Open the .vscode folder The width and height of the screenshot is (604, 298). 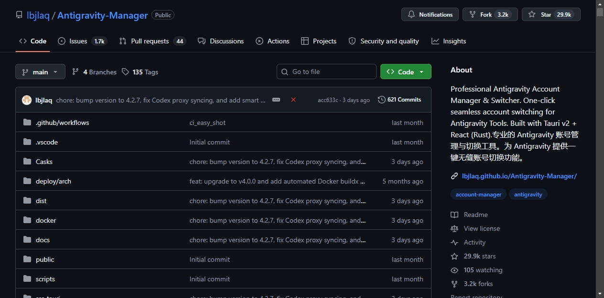tap(47, 142)
